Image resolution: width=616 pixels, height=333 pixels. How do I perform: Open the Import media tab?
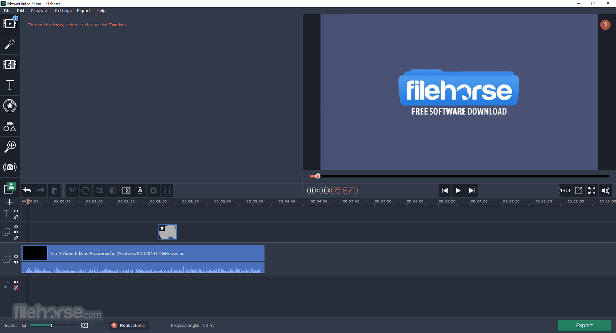tap(10, 24)
